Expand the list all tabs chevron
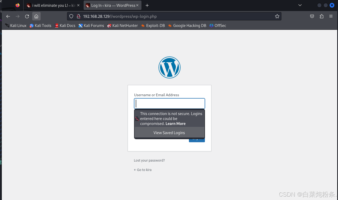The image size is (338, 200). click(300, 5)
